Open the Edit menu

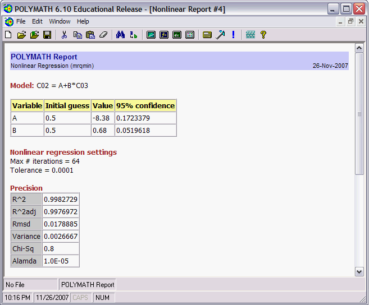[x=37, y=21]
